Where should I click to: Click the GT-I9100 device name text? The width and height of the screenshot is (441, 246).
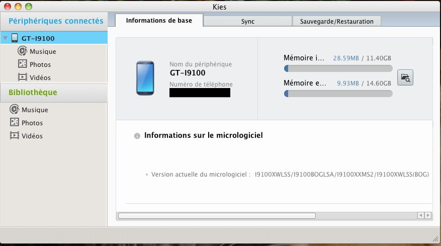(188, 73)
